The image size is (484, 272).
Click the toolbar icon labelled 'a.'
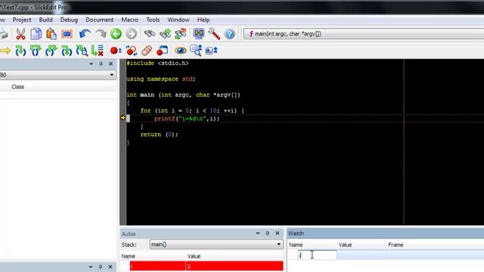(212, 51)
